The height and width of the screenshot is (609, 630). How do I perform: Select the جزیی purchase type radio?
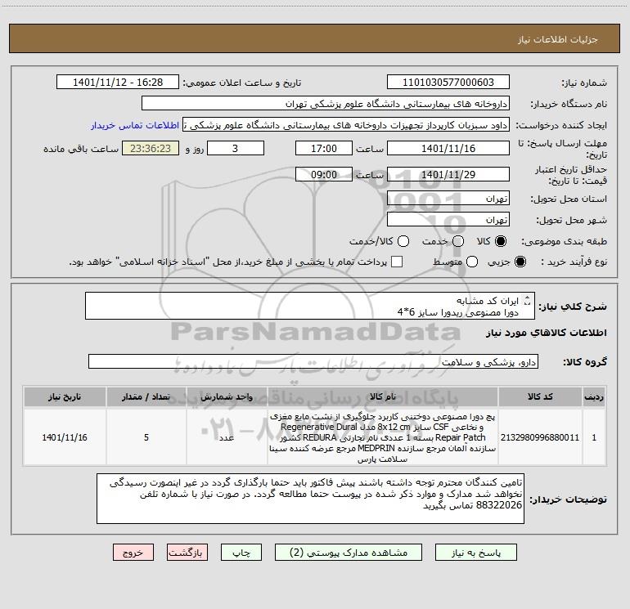pos(520,262)
